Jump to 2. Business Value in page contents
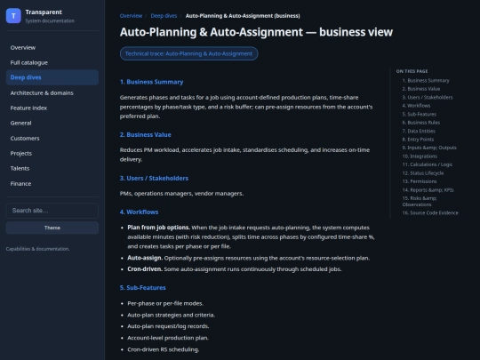This screenshot has height=360, width=480. coord(421,89)
